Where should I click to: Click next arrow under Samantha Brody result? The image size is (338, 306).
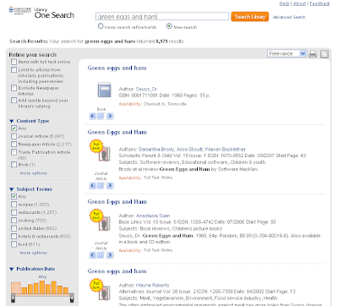(x=110, y=185)
